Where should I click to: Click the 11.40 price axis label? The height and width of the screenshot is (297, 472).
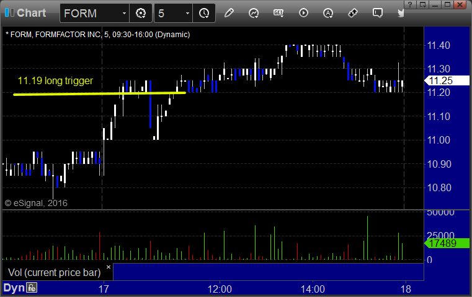tap(439, 45)
